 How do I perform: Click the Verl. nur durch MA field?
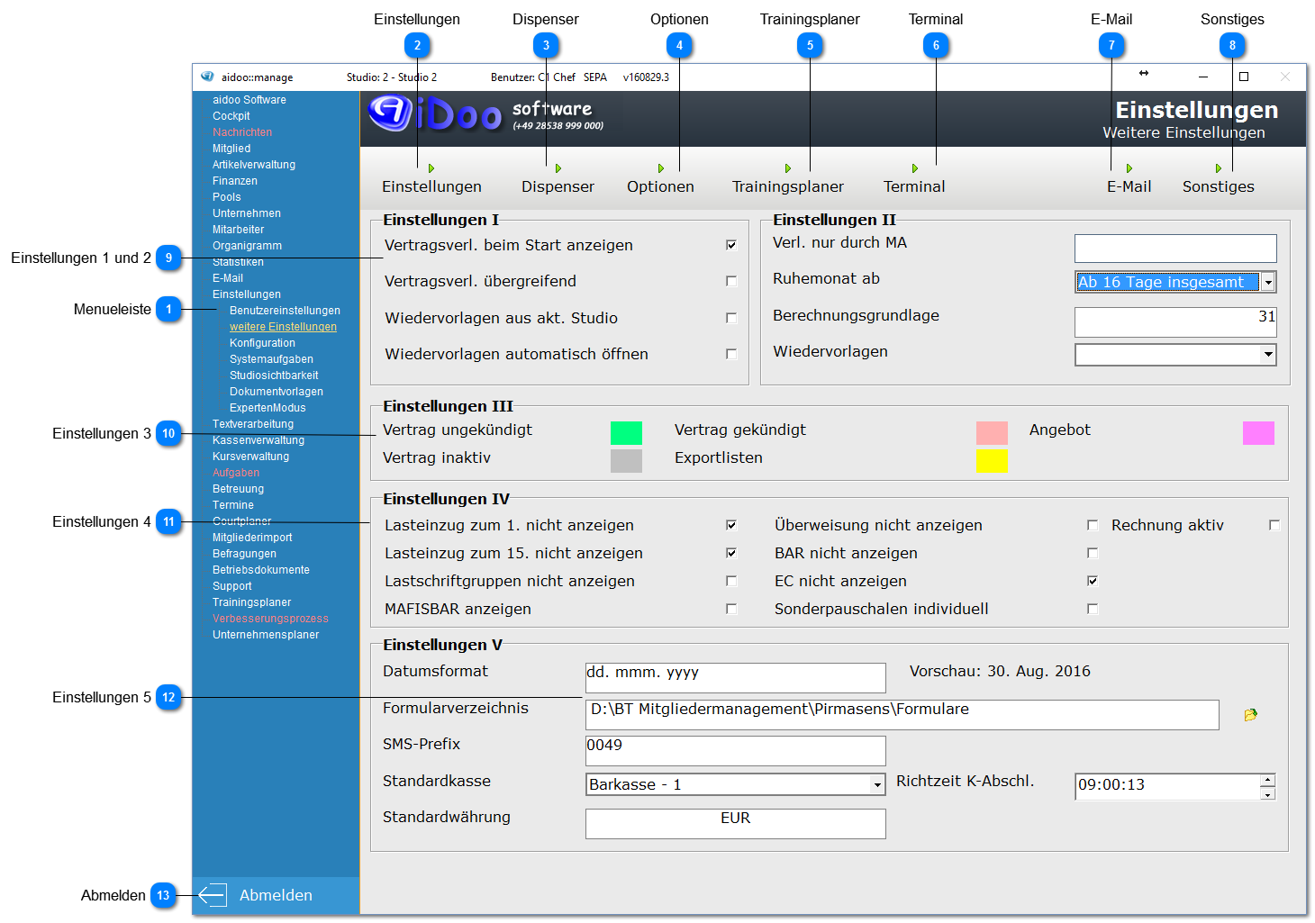1175,249
